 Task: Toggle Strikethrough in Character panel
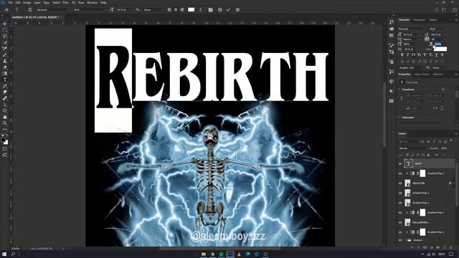[x=443, y=55]
